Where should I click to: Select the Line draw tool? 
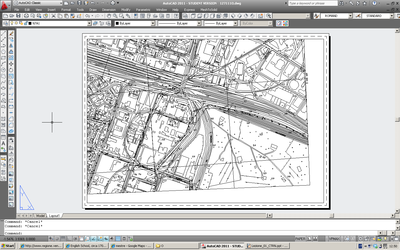(x=3, y=33)
